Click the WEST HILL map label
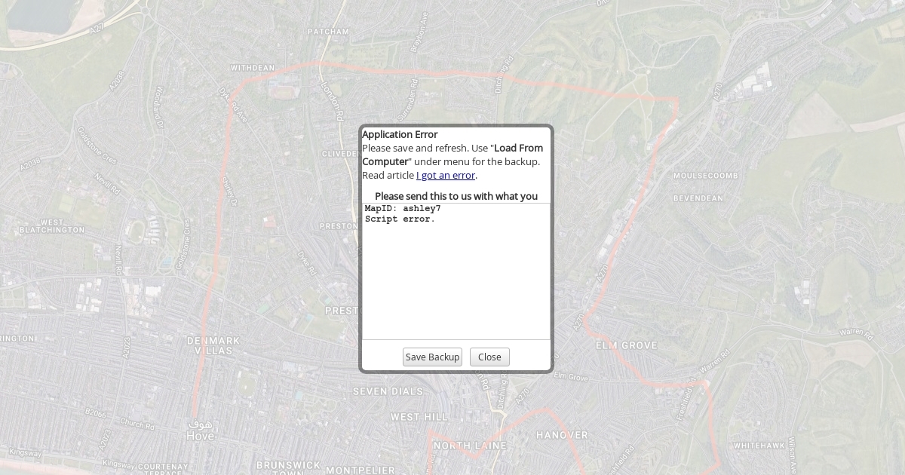The height and width of the screenshot is (475, 905). (419, 417)
